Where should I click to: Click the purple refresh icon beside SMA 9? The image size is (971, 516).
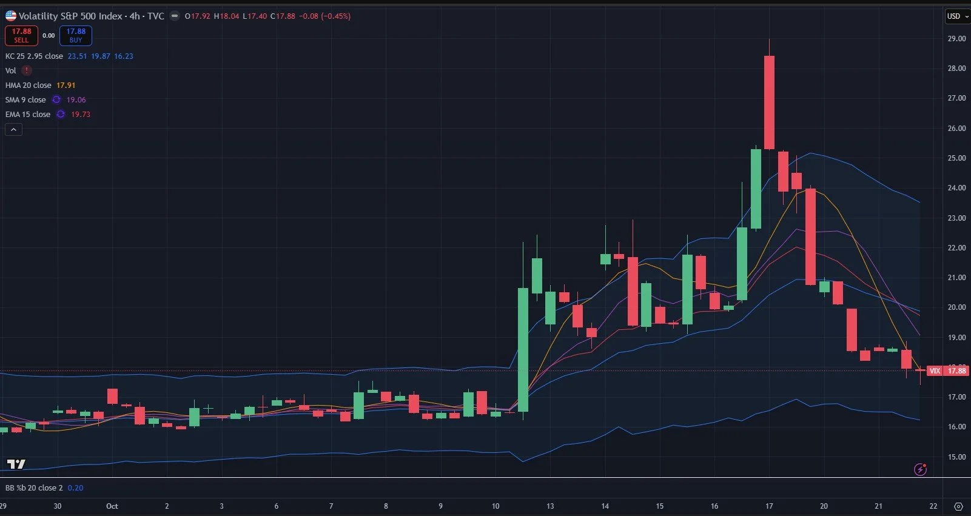[56, 99]
